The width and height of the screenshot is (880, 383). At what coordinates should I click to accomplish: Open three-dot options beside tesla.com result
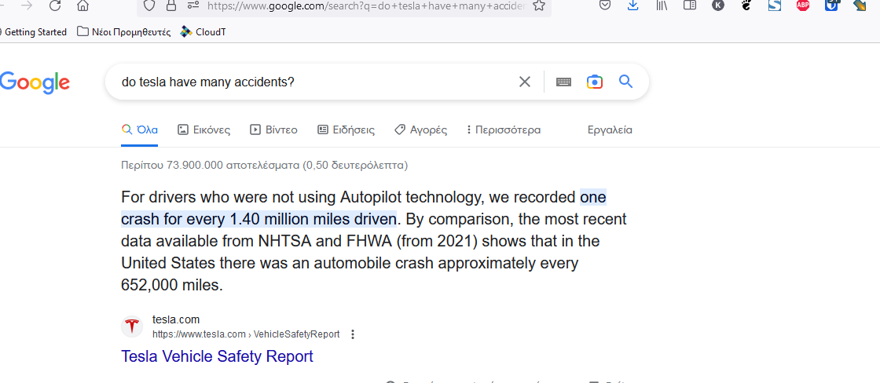(353, 334)
